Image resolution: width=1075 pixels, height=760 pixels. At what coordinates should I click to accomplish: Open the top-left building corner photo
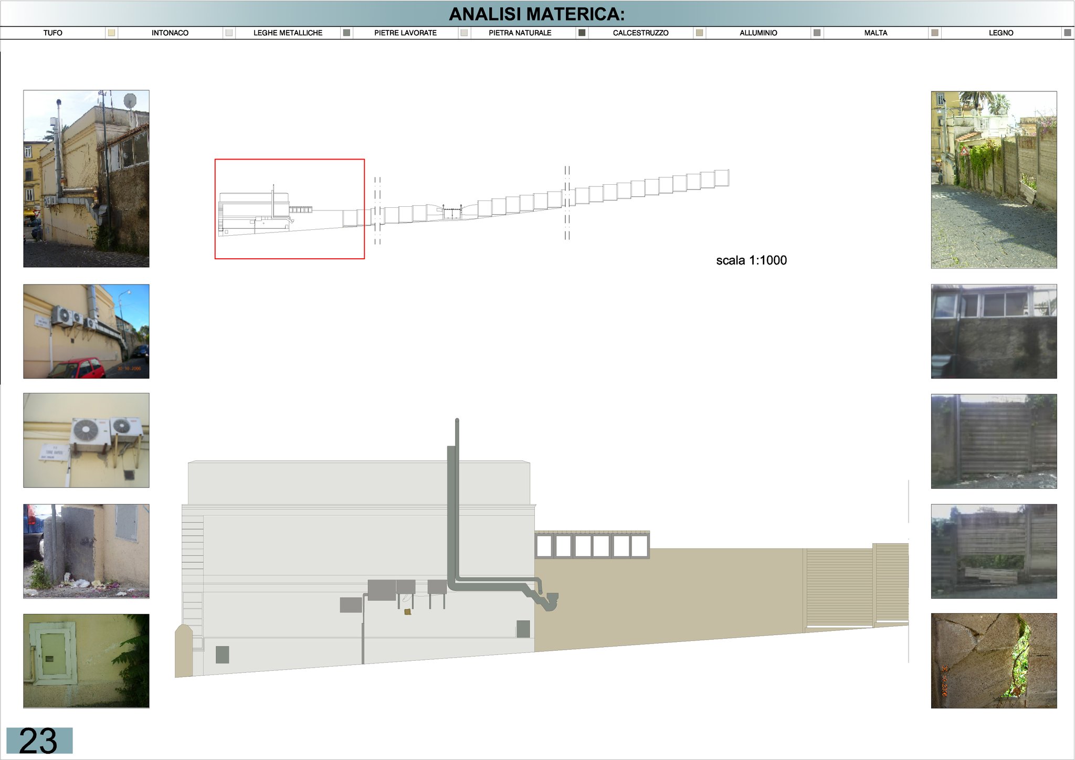pos(86,178)
